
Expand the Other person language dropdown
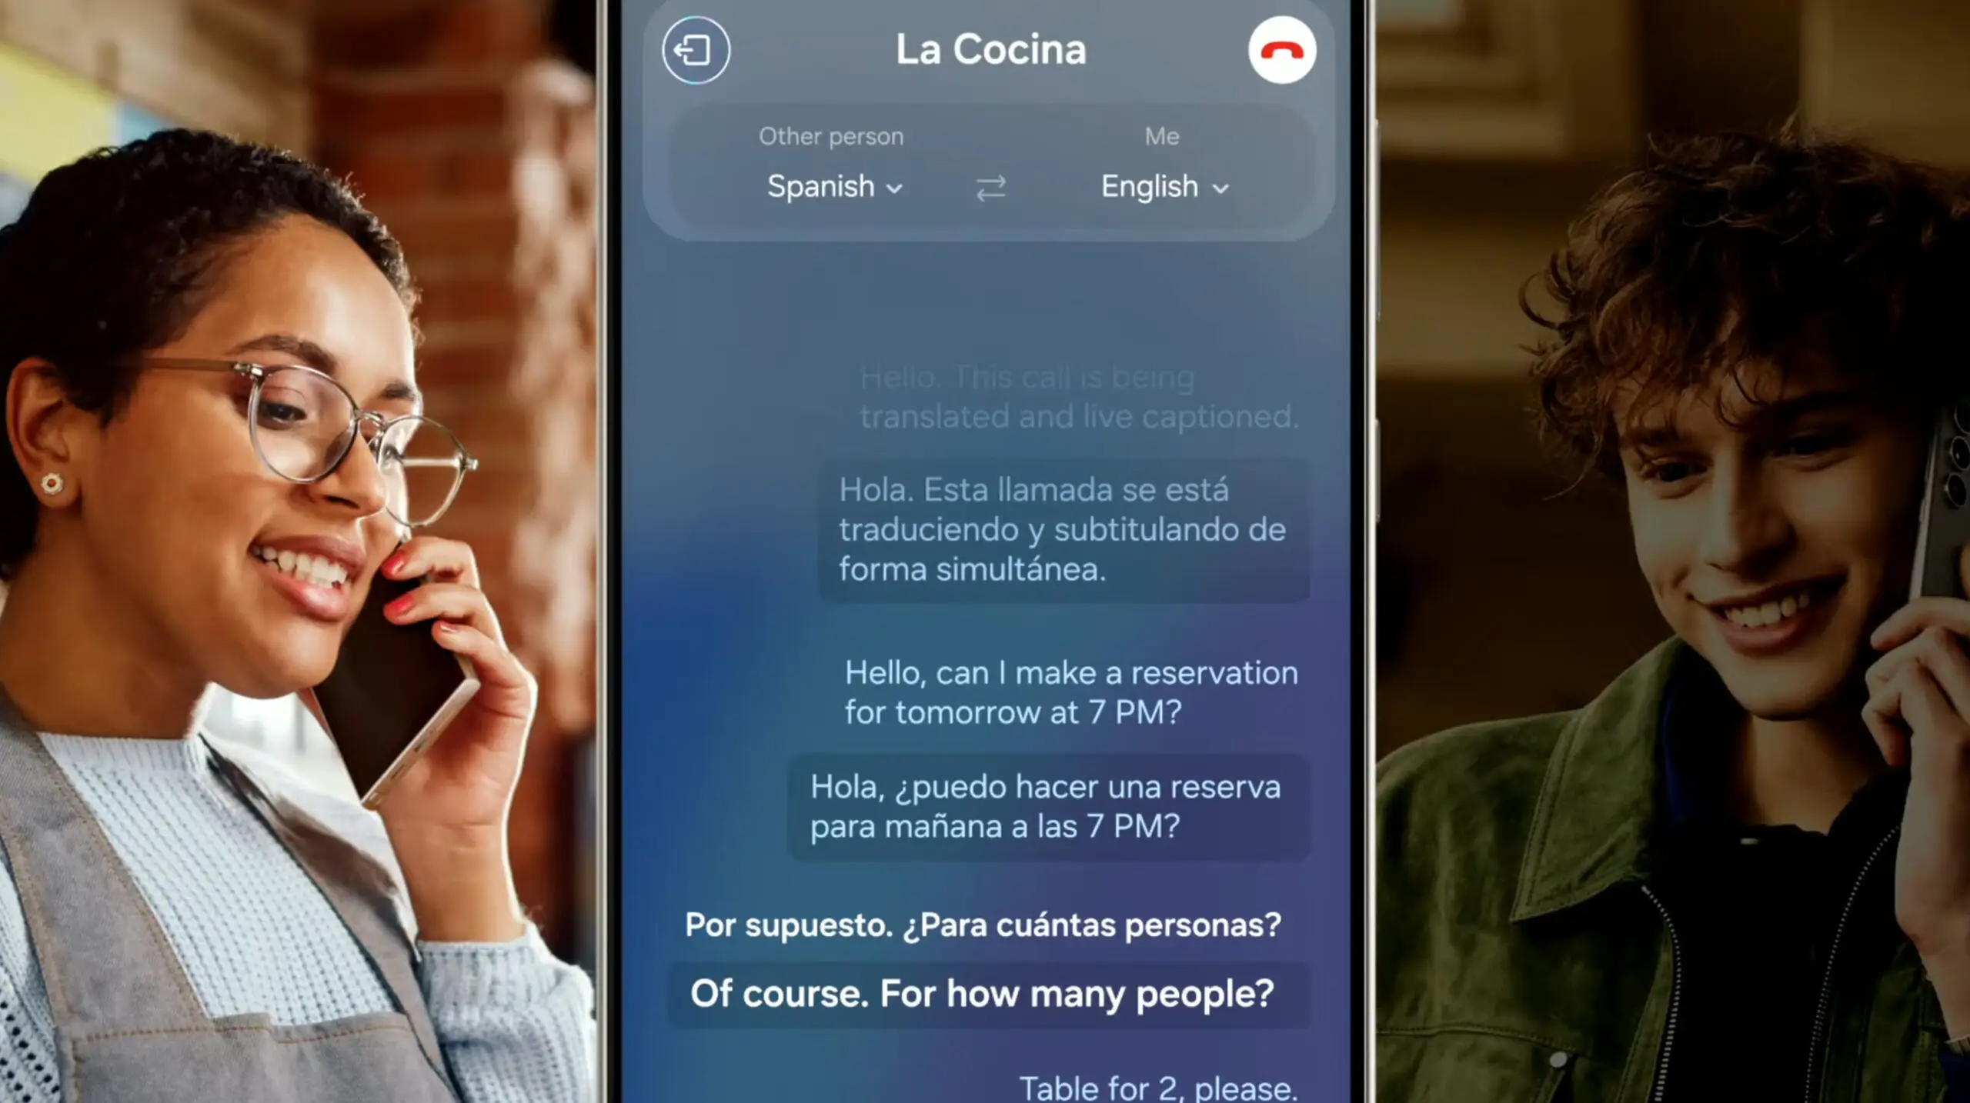(x=831, y=185)
